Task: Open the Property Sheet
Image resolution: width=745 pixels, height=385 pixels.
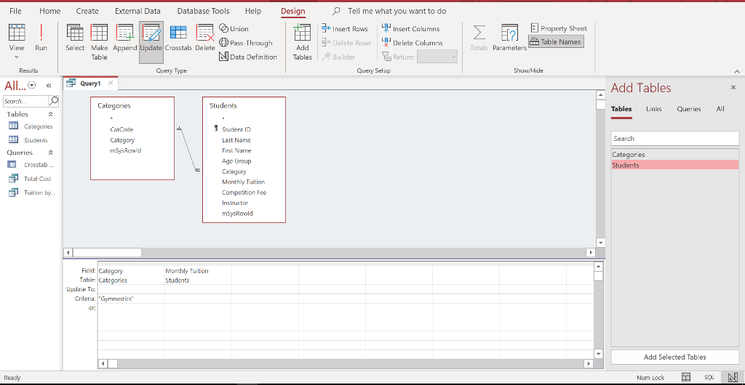Action: 559,28
